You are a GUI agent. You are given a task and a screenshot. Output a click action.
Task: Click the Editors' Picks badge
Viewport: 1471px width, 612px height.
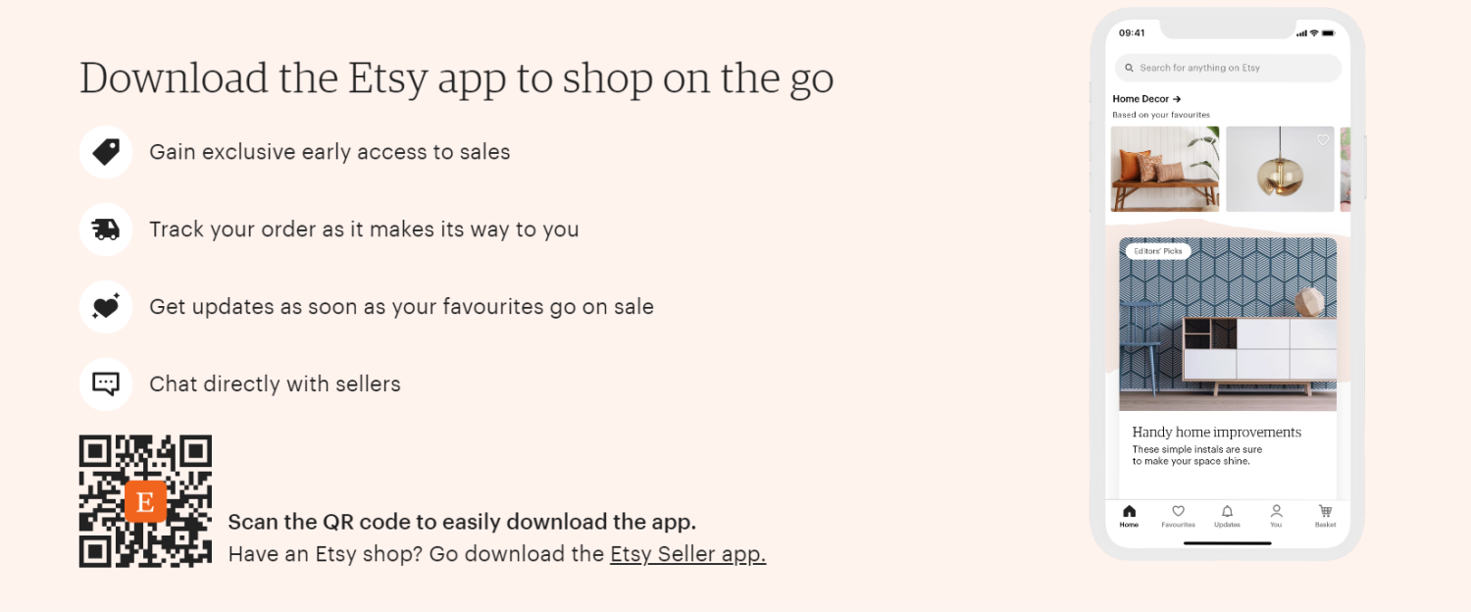(x=1157, y=251)
